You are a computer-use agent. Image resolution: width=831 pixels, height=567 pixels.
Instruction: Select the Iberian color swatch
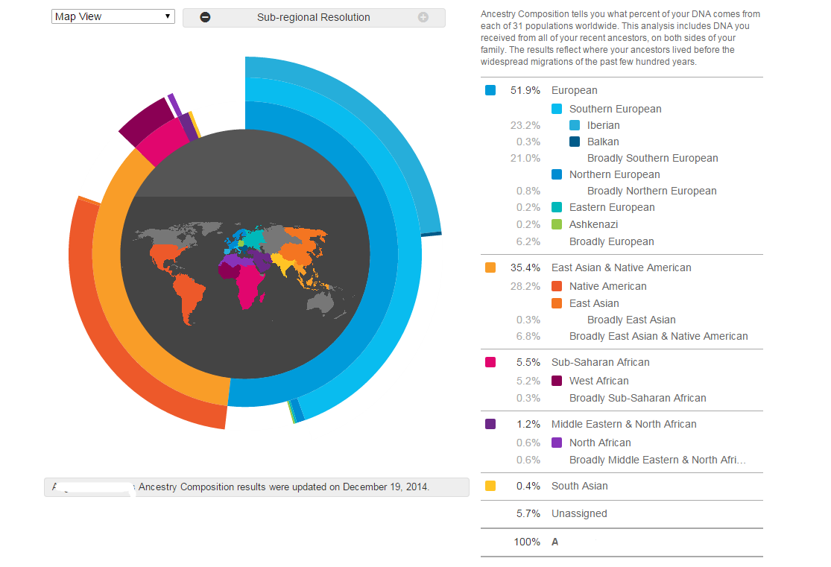click(x=575, y=125)
